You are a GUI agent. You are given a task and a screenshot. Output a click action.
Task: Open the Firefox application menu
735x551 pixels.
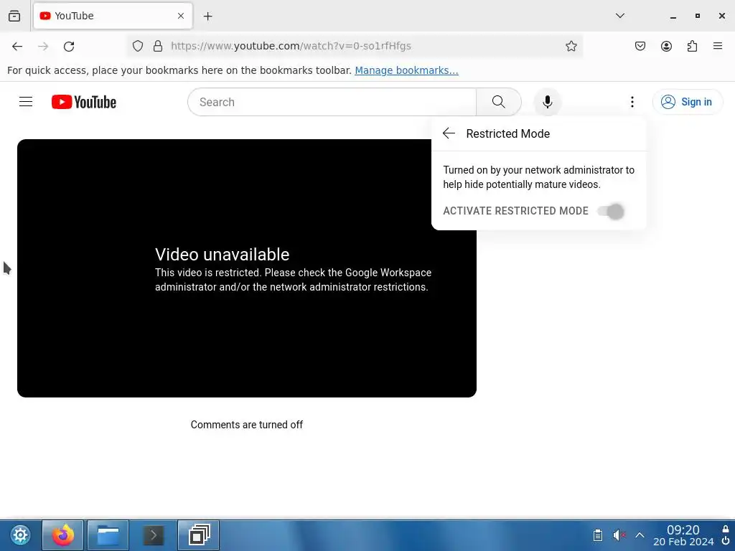pos(718,46)
